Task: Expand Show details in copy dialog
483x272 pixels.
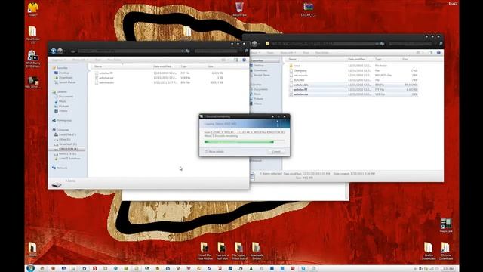Action: tap(214, 152)
